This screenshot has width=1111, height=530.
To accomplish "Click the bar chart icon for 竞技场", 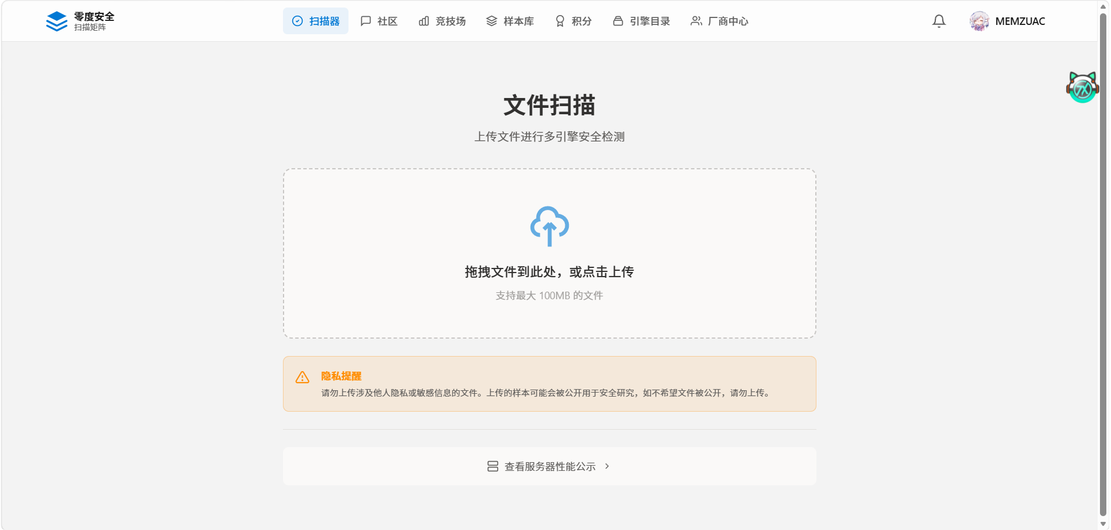I will pyautogui.click(x=424, y=21).
